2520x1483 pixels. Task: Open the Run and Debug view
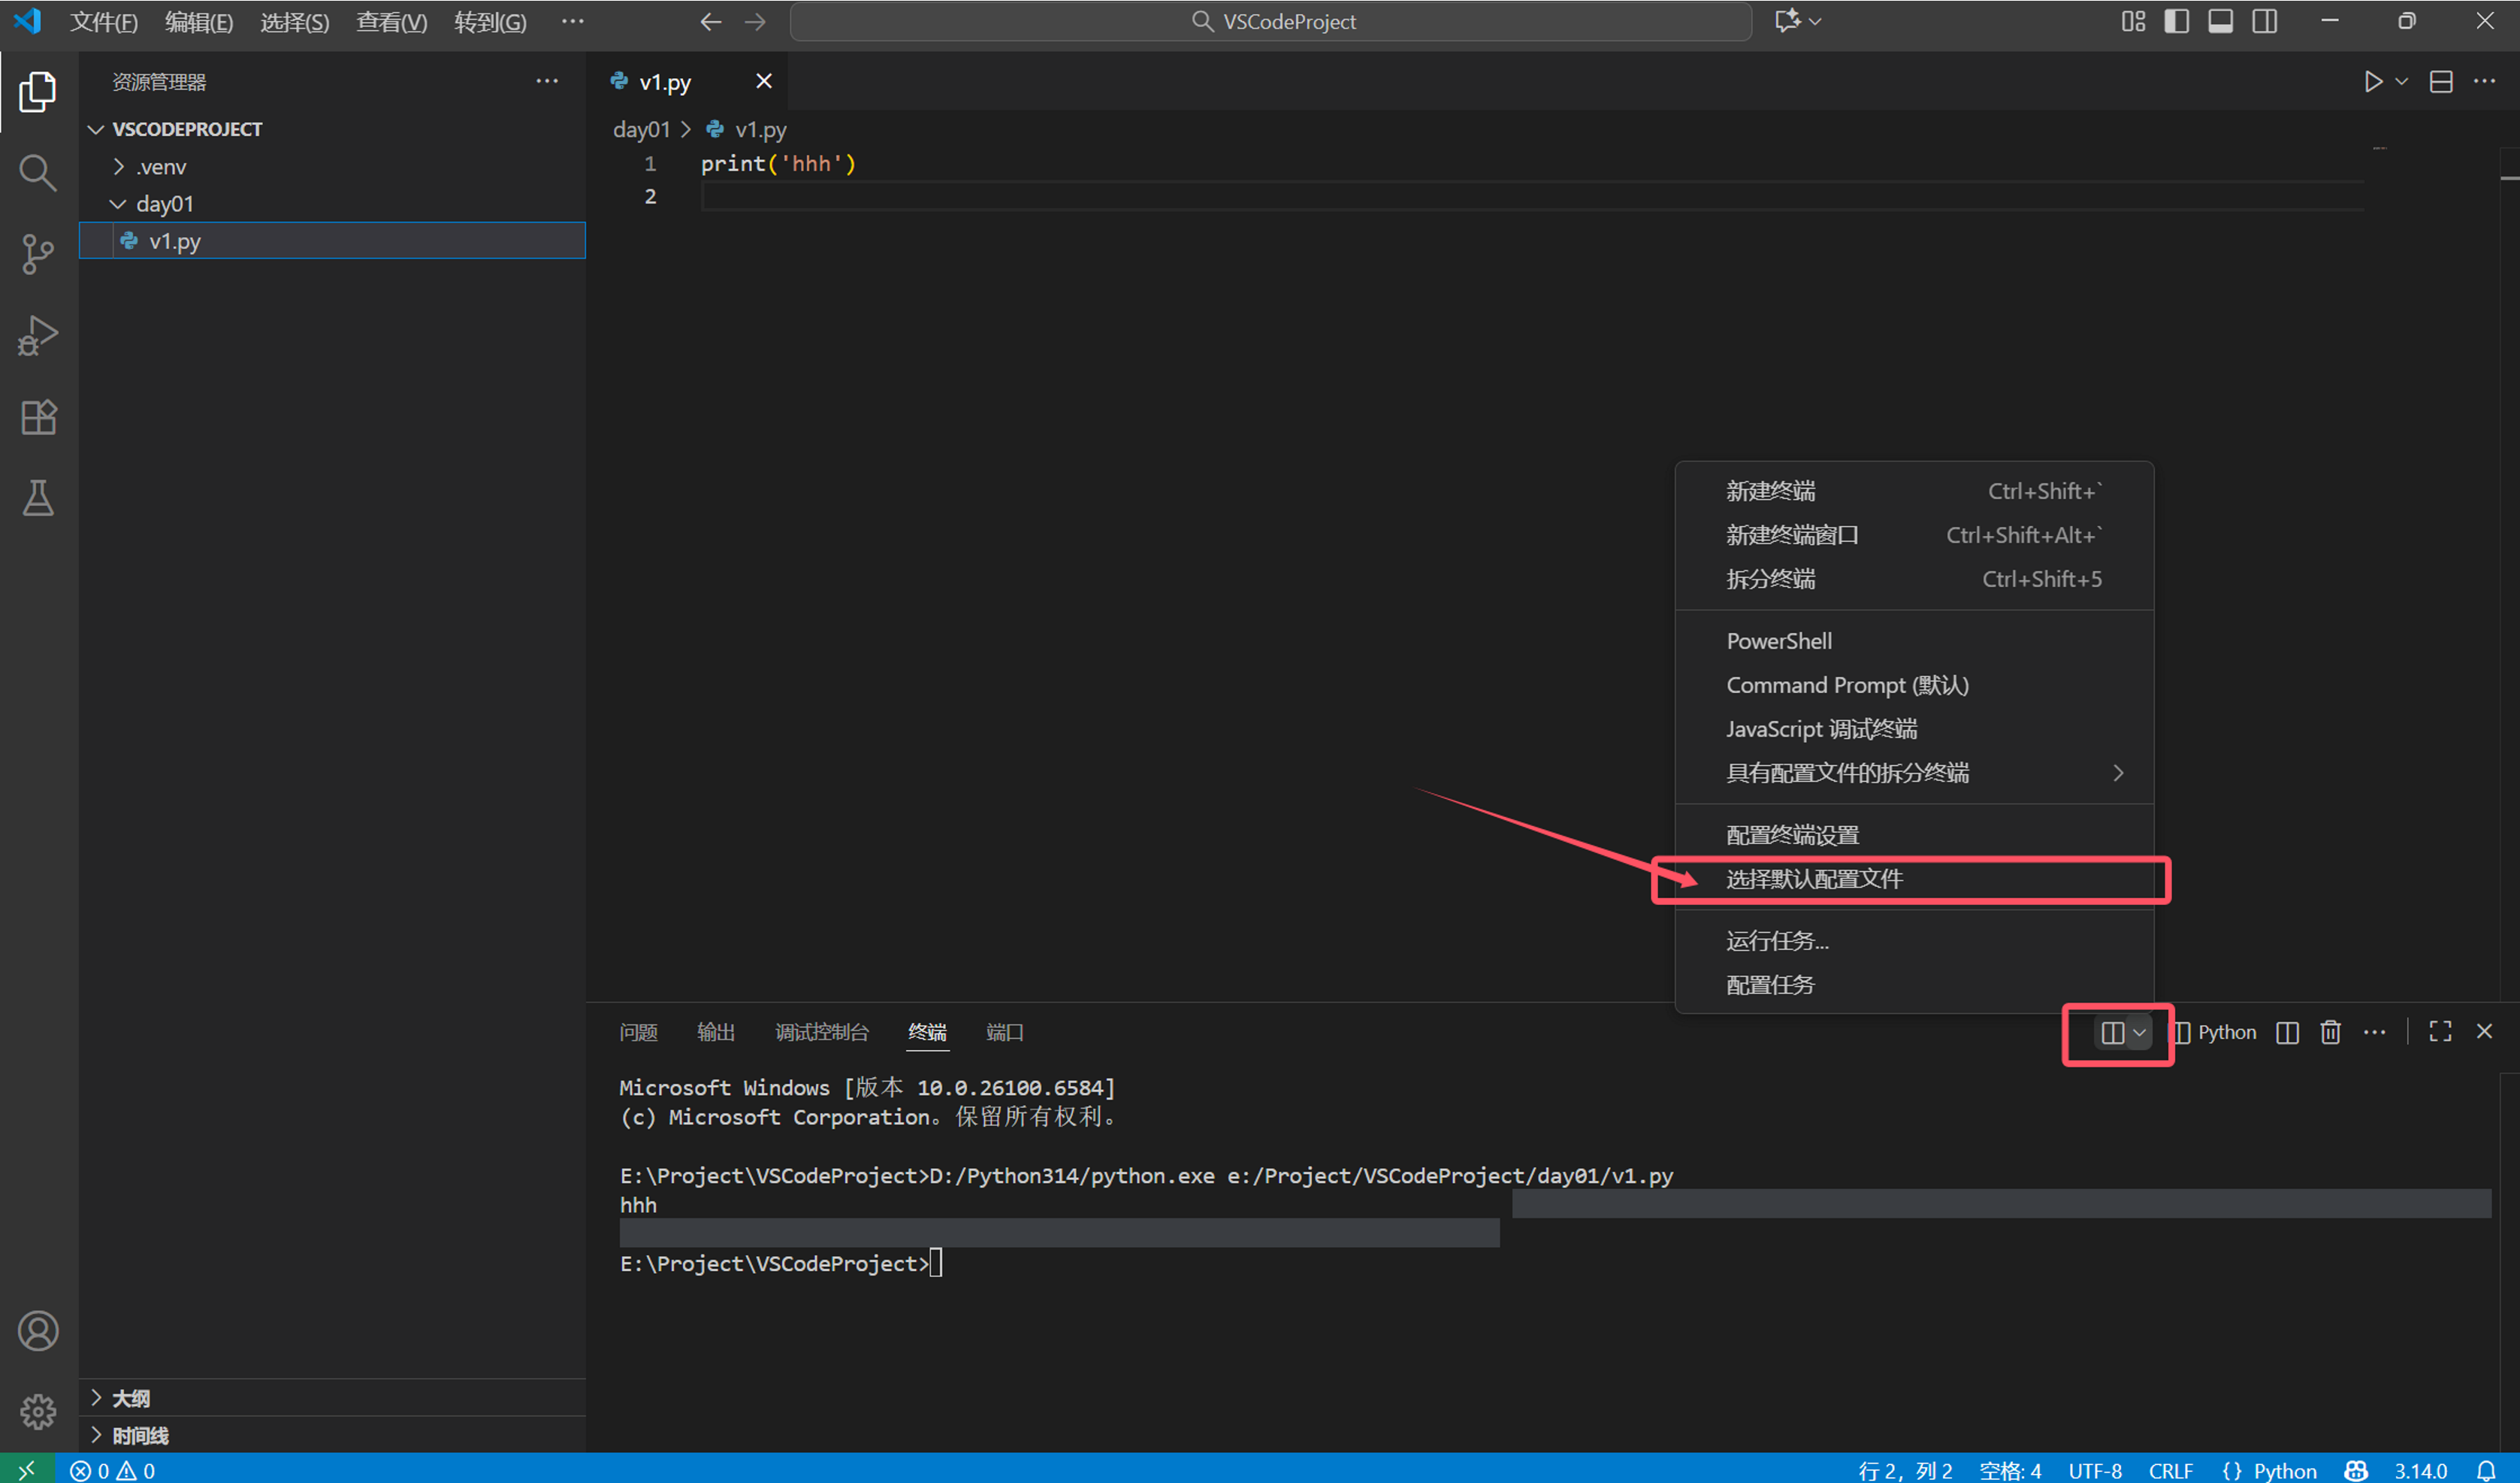(x=37, y=335)
